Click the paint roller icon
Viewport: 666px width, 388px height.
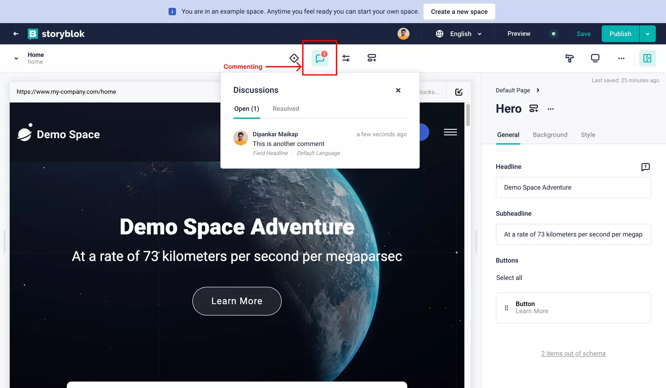[569, 58]
